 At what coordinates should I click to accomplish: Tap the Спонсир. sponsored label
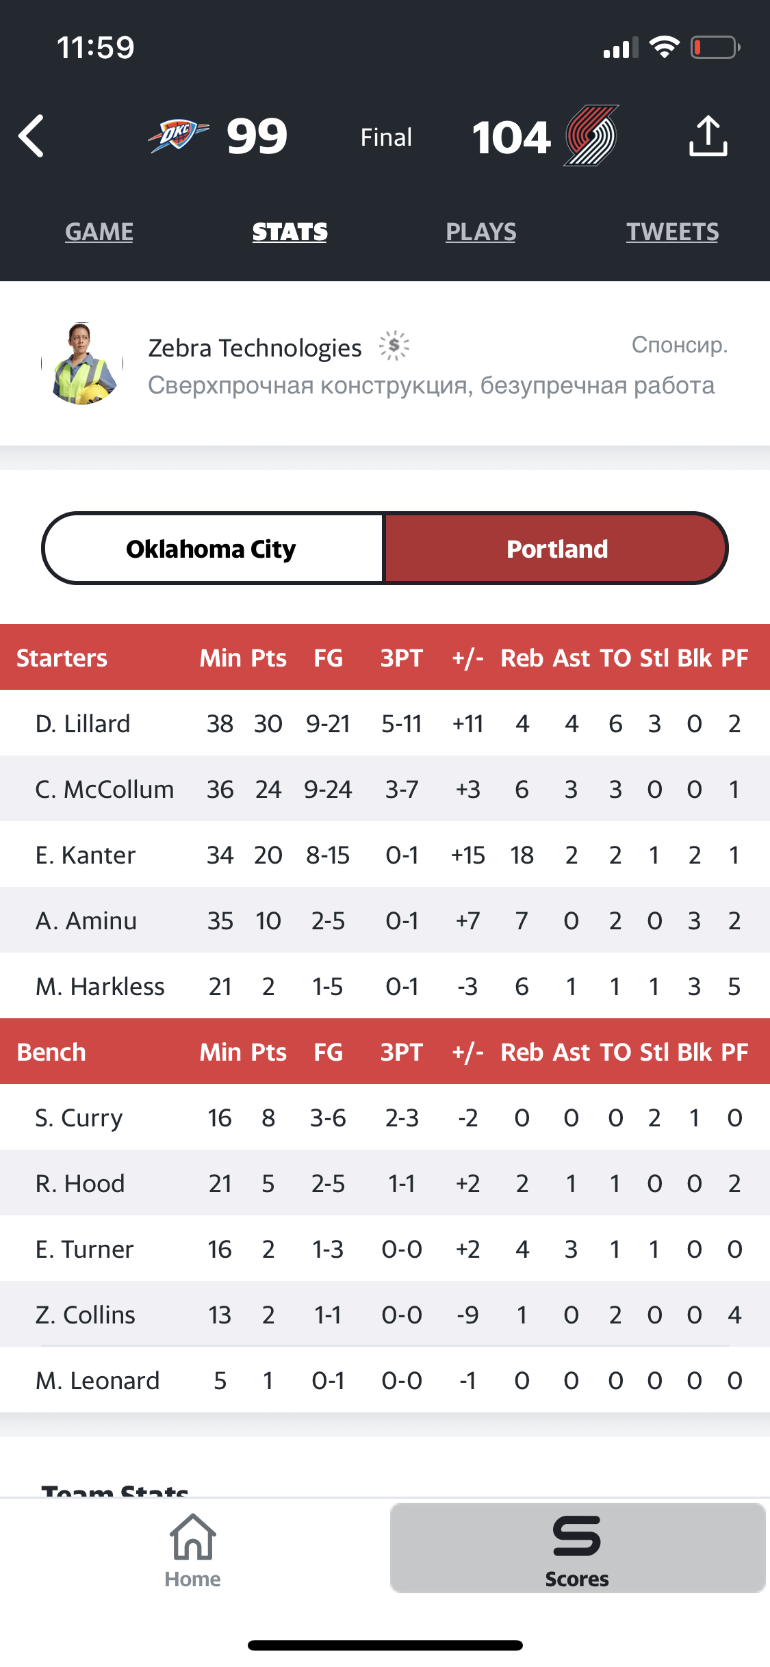tap(680, 345)
